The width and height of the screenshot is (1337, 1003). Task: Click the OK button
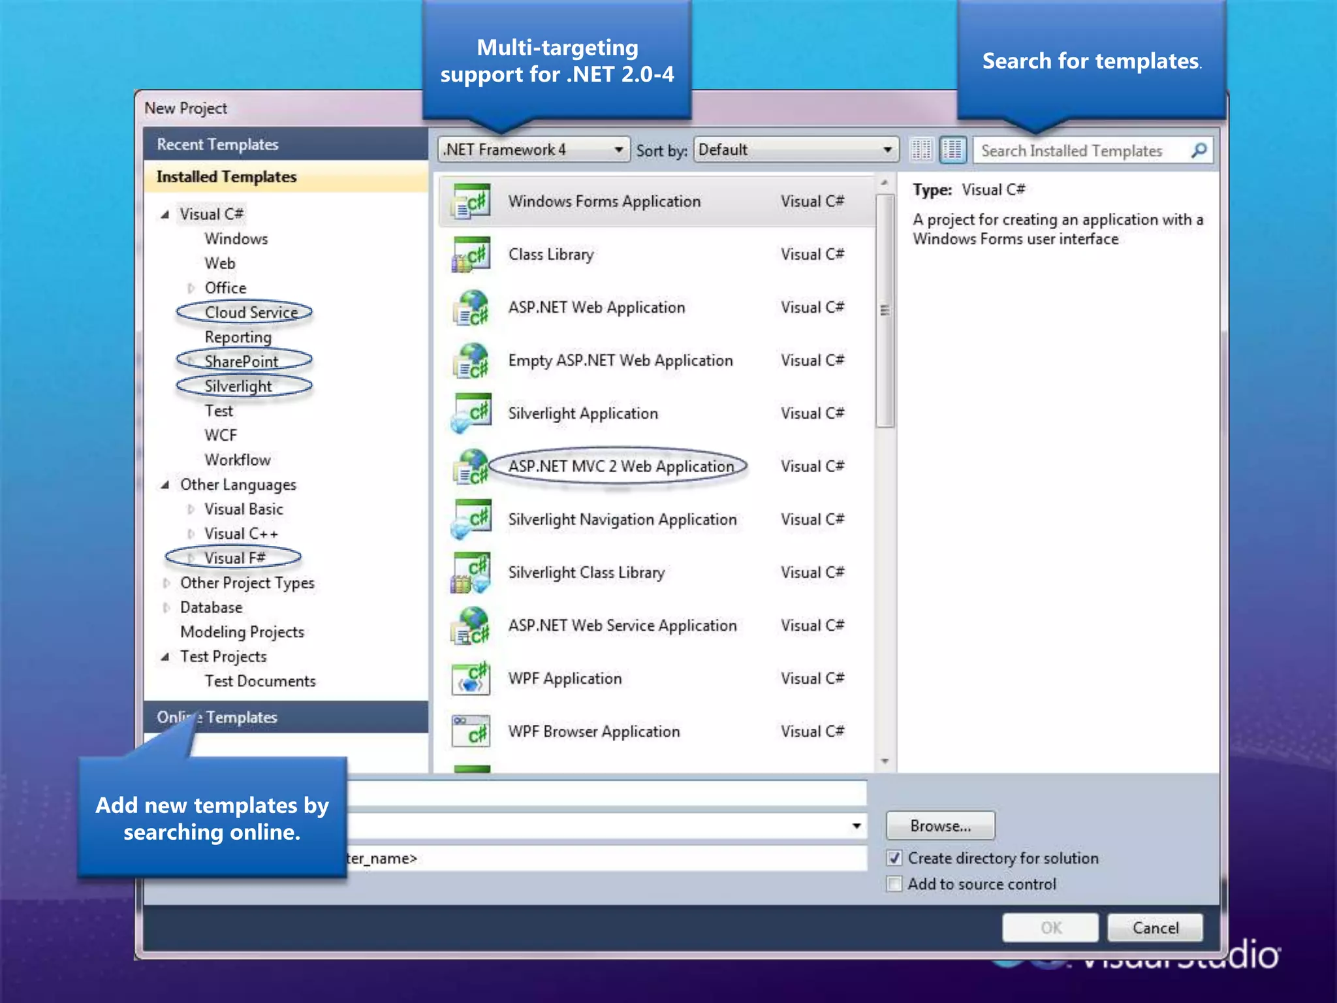click(x=1050, y=928)
